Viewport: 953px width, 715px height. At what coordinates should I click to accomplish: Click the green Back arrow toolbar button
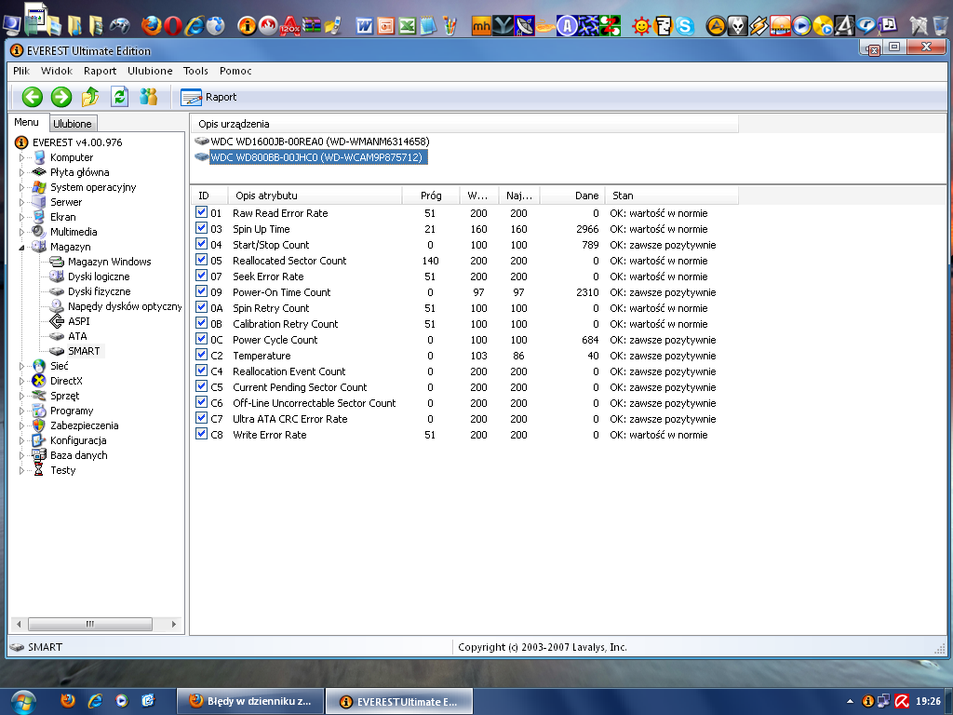click(33, 97)
